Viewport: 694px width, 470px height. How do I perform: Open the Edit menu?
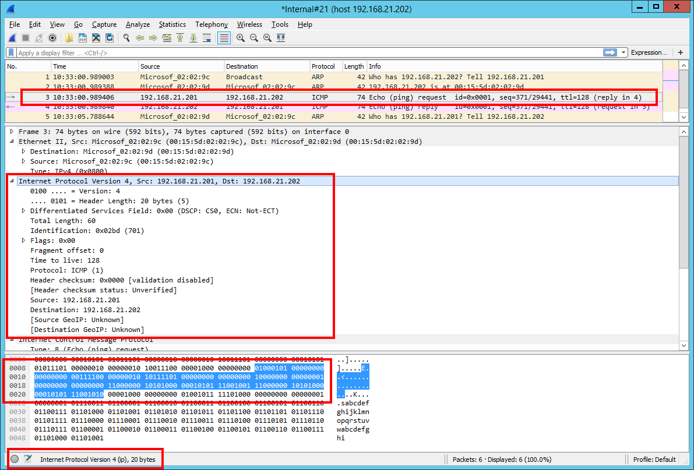pyautogui.click(x=34, y=24)
